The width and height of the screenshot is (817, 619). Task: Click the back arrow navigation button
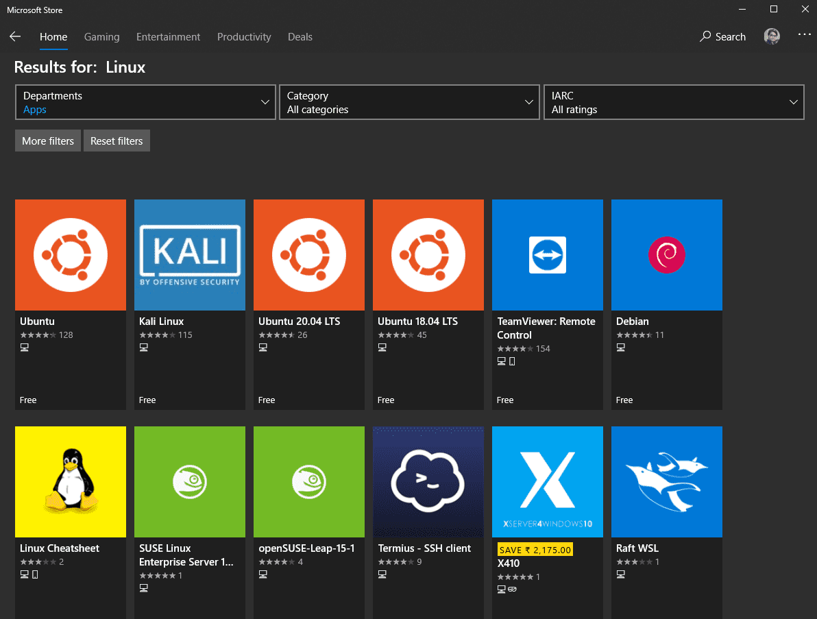(15, 36)
